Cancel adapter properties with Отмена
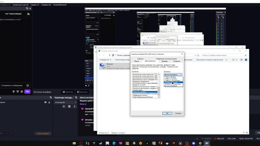This screenshot has width=260, height=146. (178, 114)
